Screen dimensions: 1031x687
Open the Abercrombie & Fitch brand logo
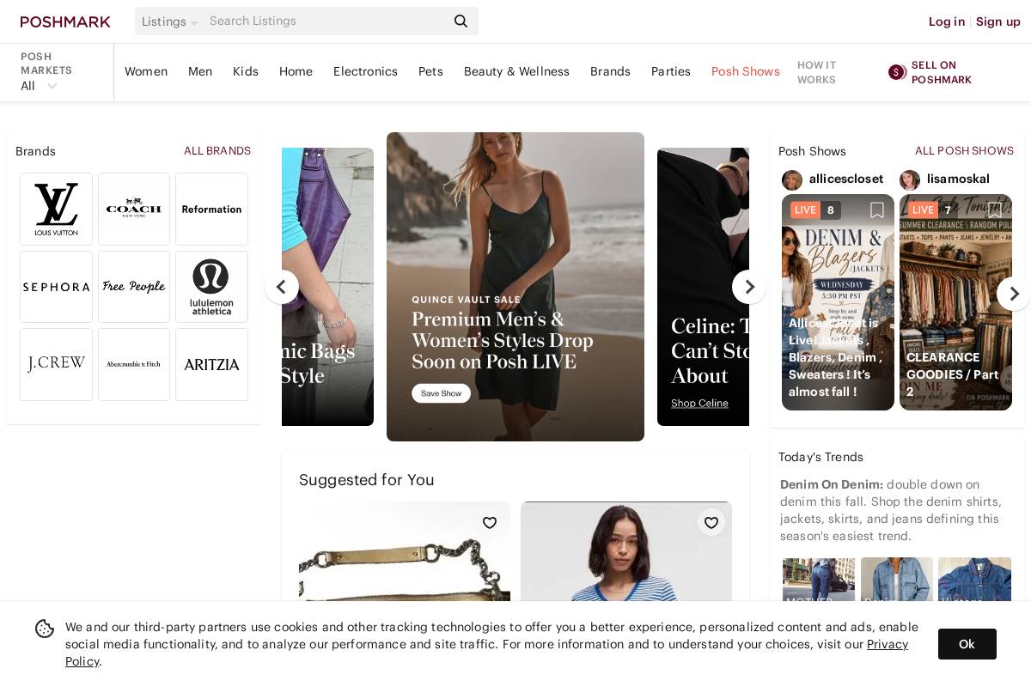tap(134, 364)
